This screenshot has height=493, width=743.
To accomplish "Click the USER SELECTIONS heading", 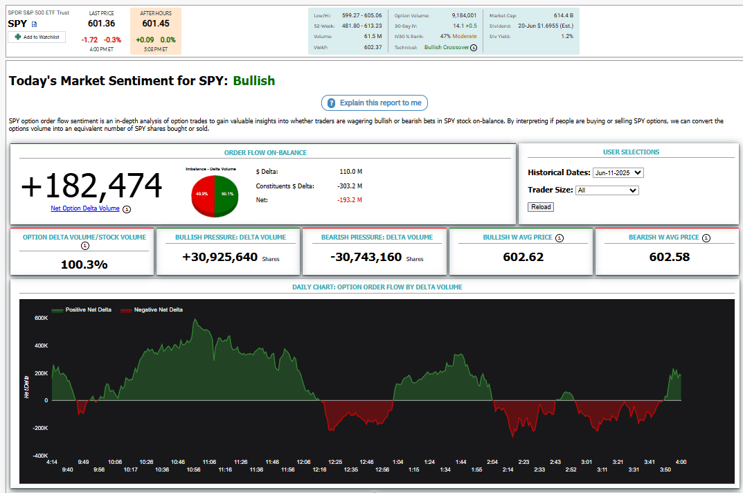I will pos(632,152).
